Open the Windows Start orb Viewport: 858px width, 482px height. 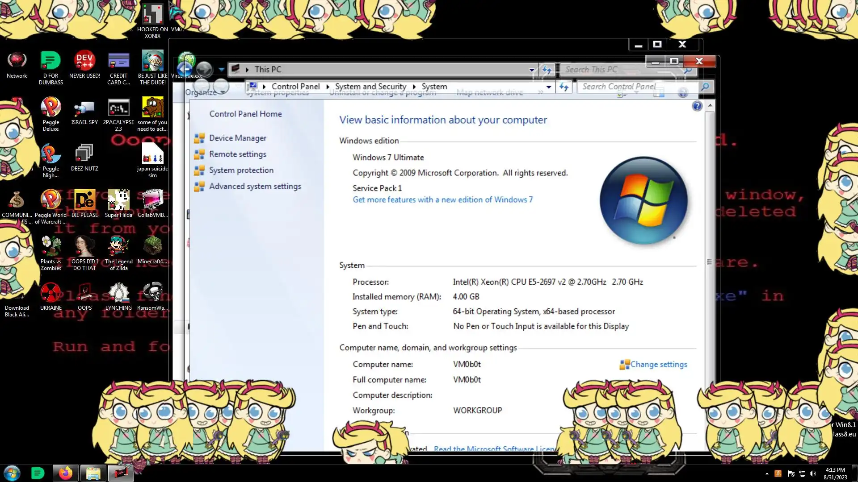point(12,473)
